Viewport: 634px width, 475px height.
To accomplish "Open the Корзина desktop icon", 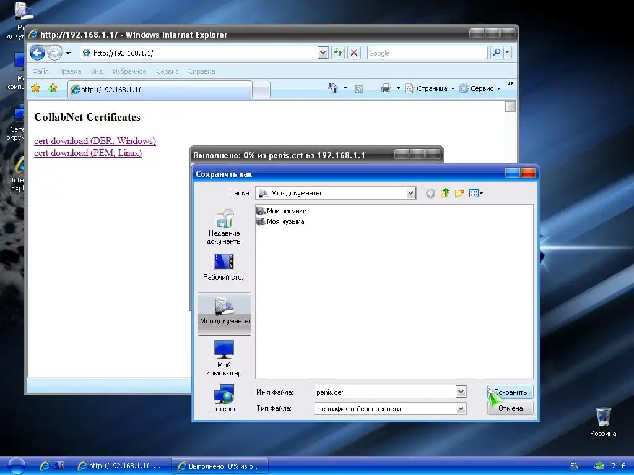I will (x=603, y=422).
